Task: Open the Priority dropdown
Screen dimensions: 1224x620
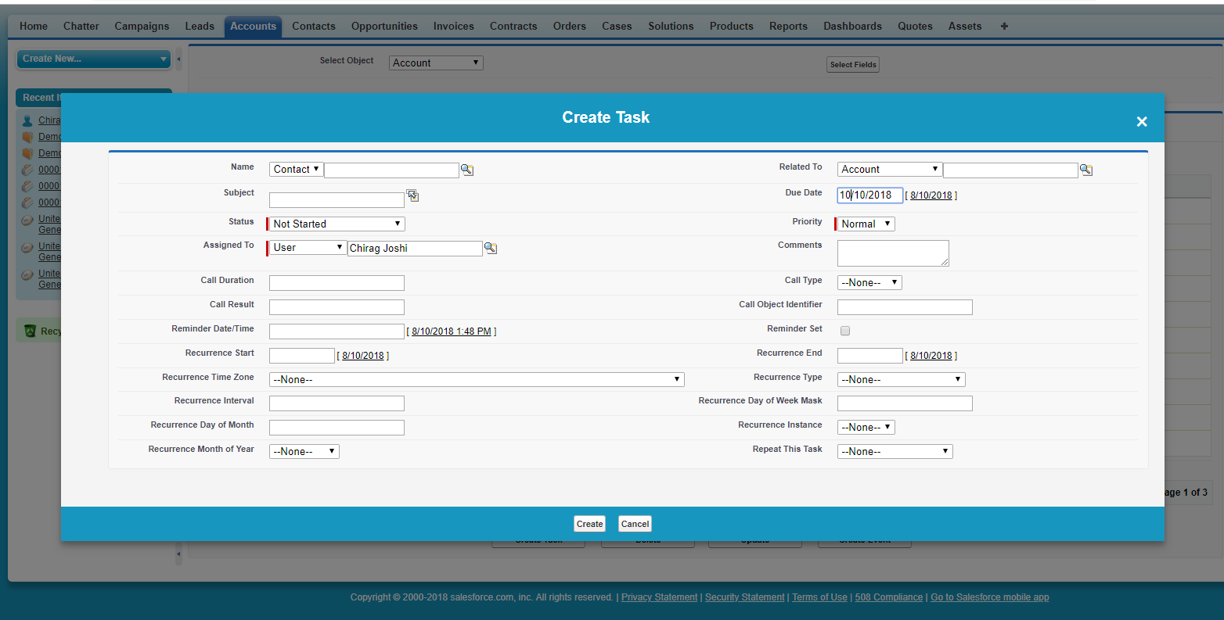Action: 866,224
